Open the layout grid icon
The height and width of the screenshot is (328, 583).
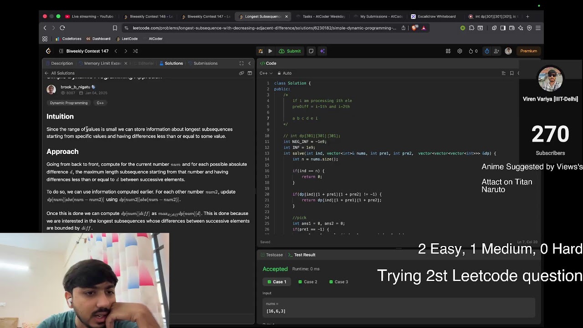pos(448,51)
